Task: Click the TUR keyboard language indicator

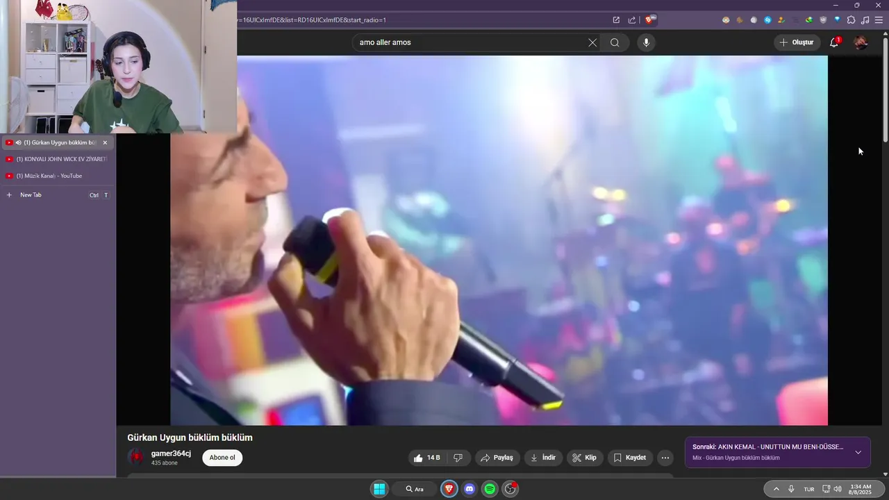Action: pos(809,489)
